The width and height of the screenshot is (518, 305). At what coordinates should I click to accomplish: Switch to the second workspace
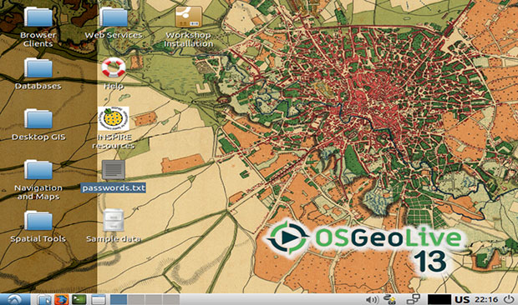[x=136, y=299]
